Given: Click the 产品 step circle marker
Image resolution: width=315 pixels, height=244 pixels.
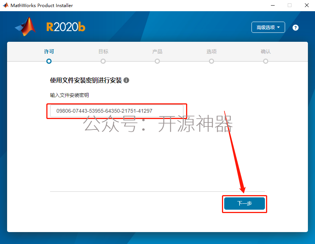Looking at the screenshot, I should coord(157,61).
